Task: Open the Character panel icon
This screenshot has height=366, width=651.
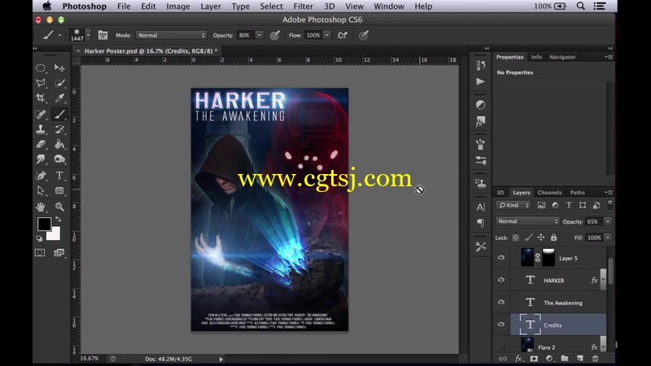Action: tap(480, 207)
